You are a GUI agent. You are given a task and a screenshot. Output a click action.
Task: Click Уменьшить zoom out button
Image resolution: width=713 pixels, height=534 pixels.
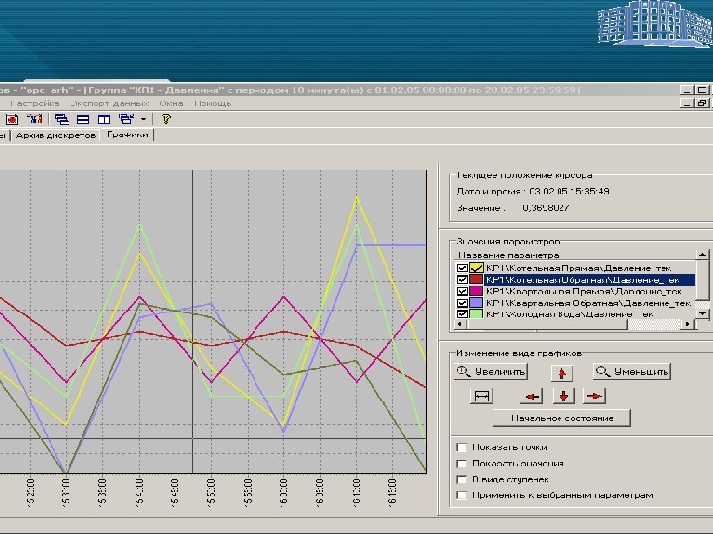(x=632, y=372)
